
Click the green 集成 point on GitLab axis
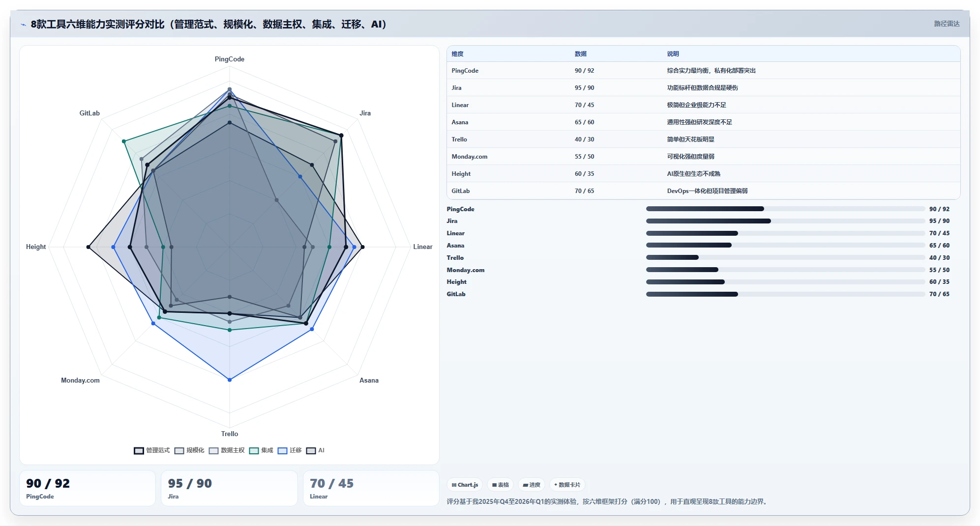pyautogui.click(x=124, y=141)
